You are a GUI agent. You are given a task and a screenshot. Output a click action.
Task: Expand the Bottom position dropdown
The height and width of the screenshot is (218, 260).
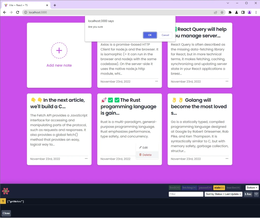point(252,188)
